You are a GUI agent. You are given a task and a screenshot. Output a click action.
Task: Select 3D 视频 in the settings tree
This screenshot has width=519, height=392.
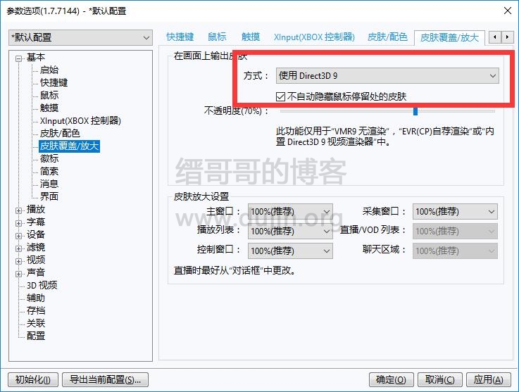pyautogui.click(x=42, y=285)
